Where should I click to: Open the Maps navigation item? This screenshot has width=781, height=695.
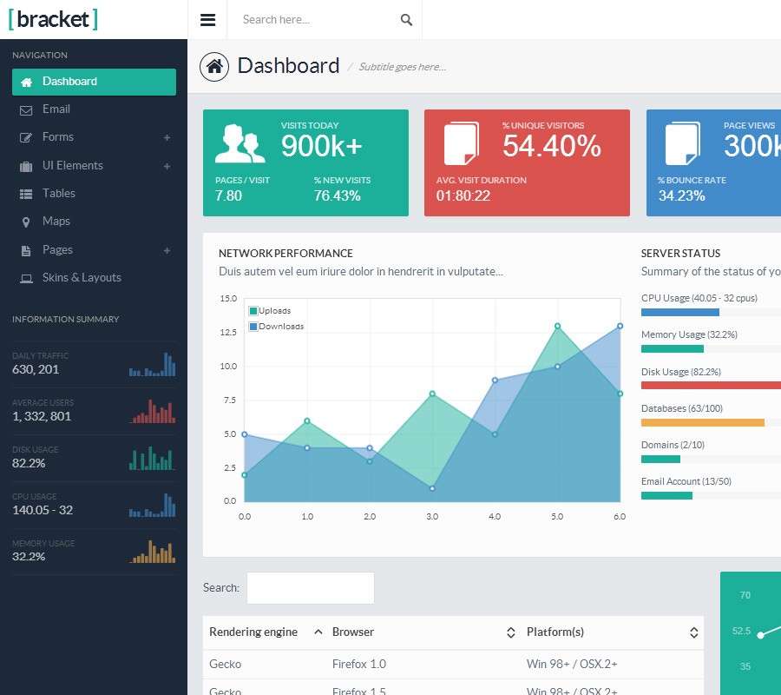94,222
